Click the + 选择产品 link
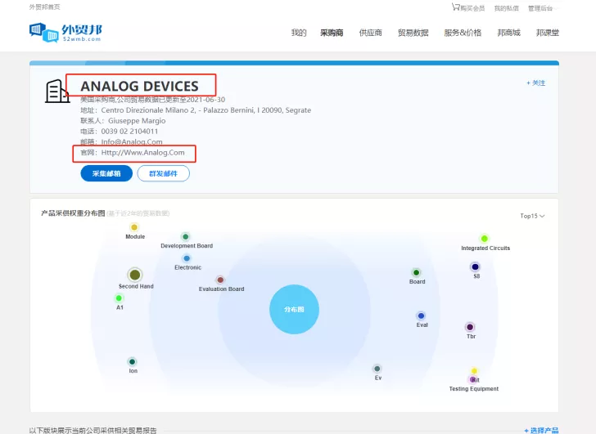Viewport: 596px width, 434px height. click(541, 430)
